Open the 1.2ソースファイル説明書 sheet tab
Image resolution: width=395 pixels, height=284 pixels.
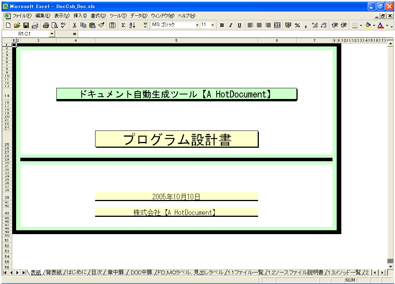click(296, 272)
